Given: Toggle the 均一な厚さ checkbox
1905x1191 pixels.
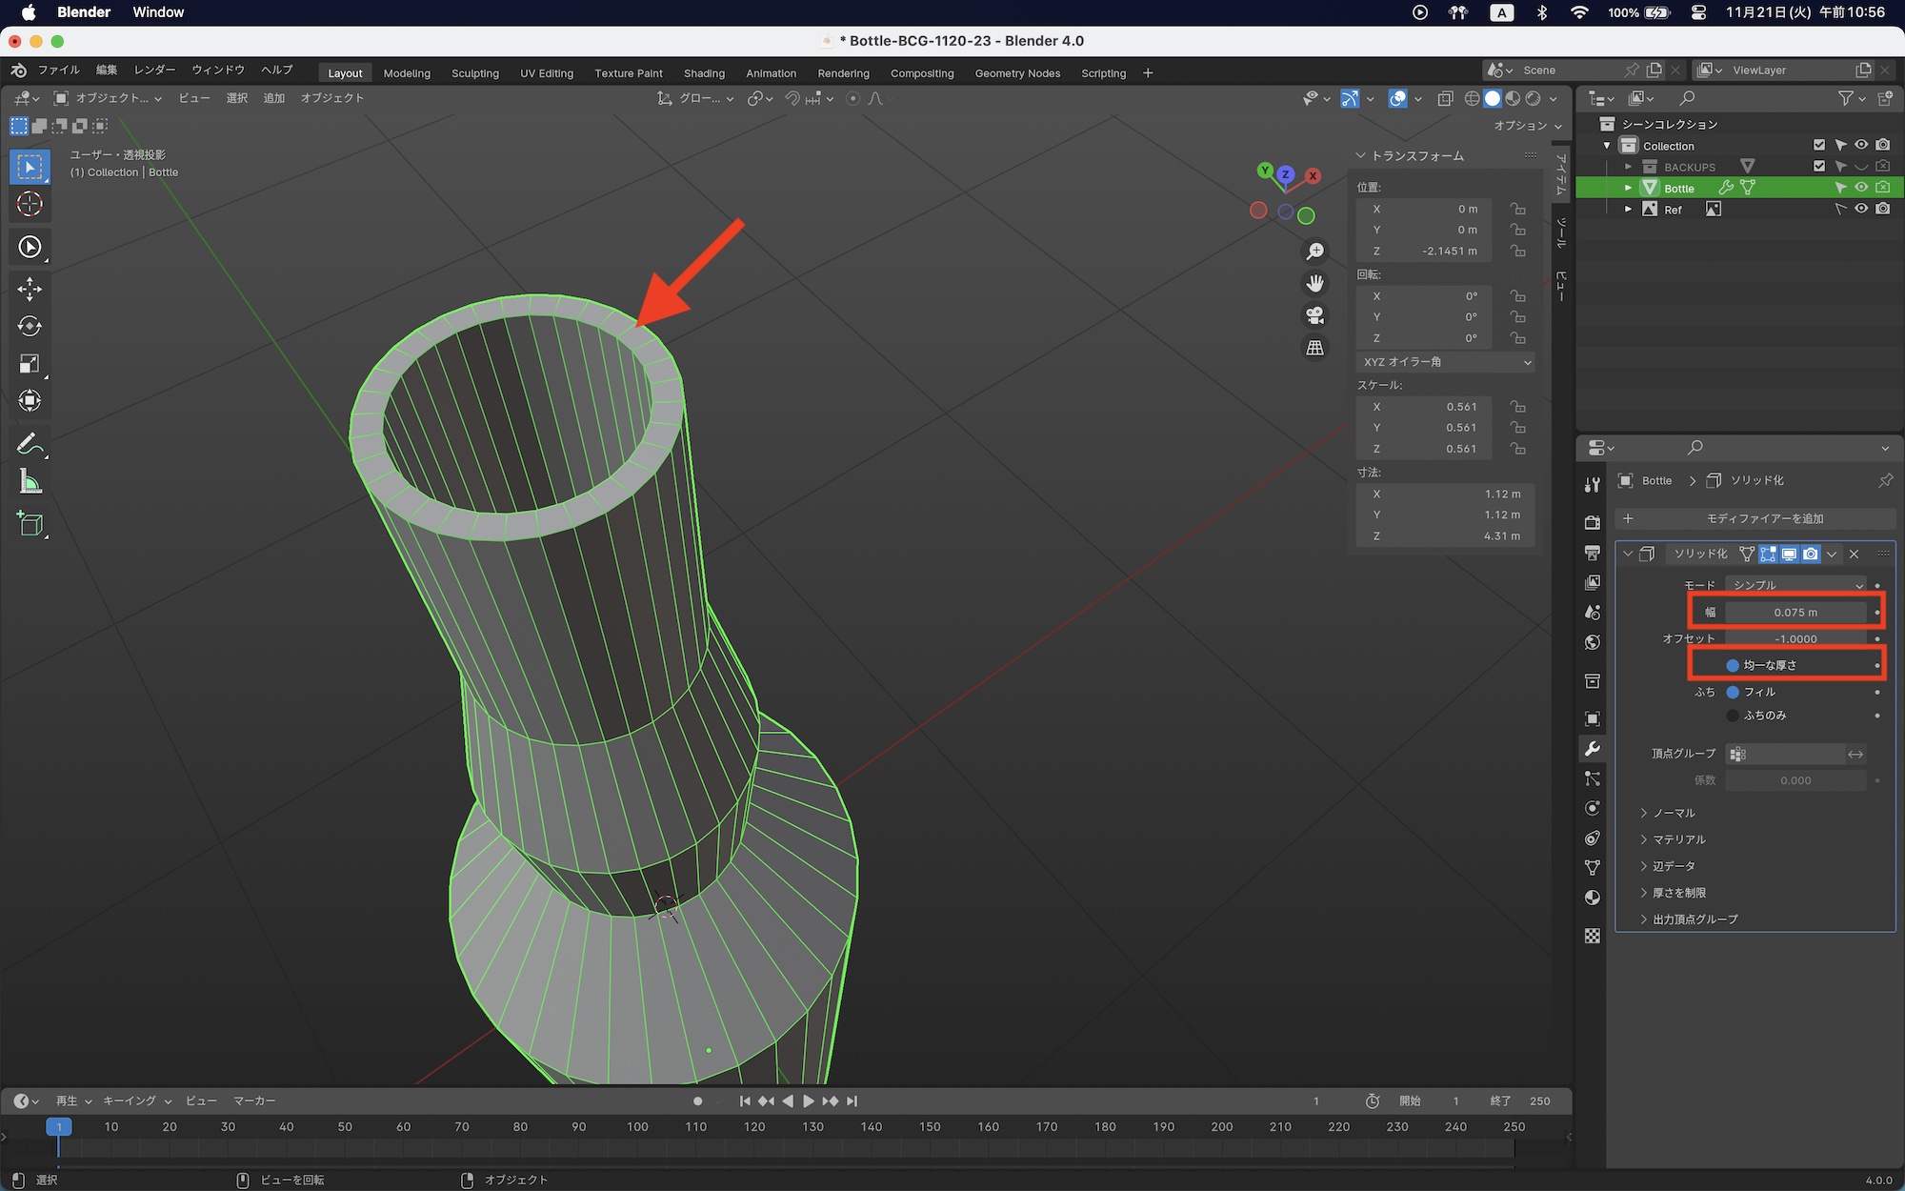Looking at the screenshot, I should pyautogui.click(x=1733, y=665).
